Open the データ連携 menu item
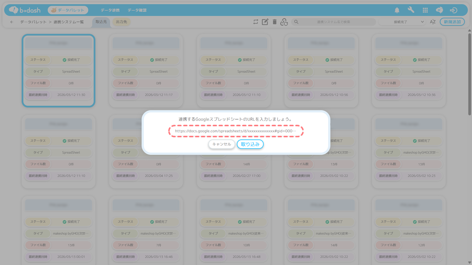The height and width of the screenshot is (265, 472). (x=110, y=10)
